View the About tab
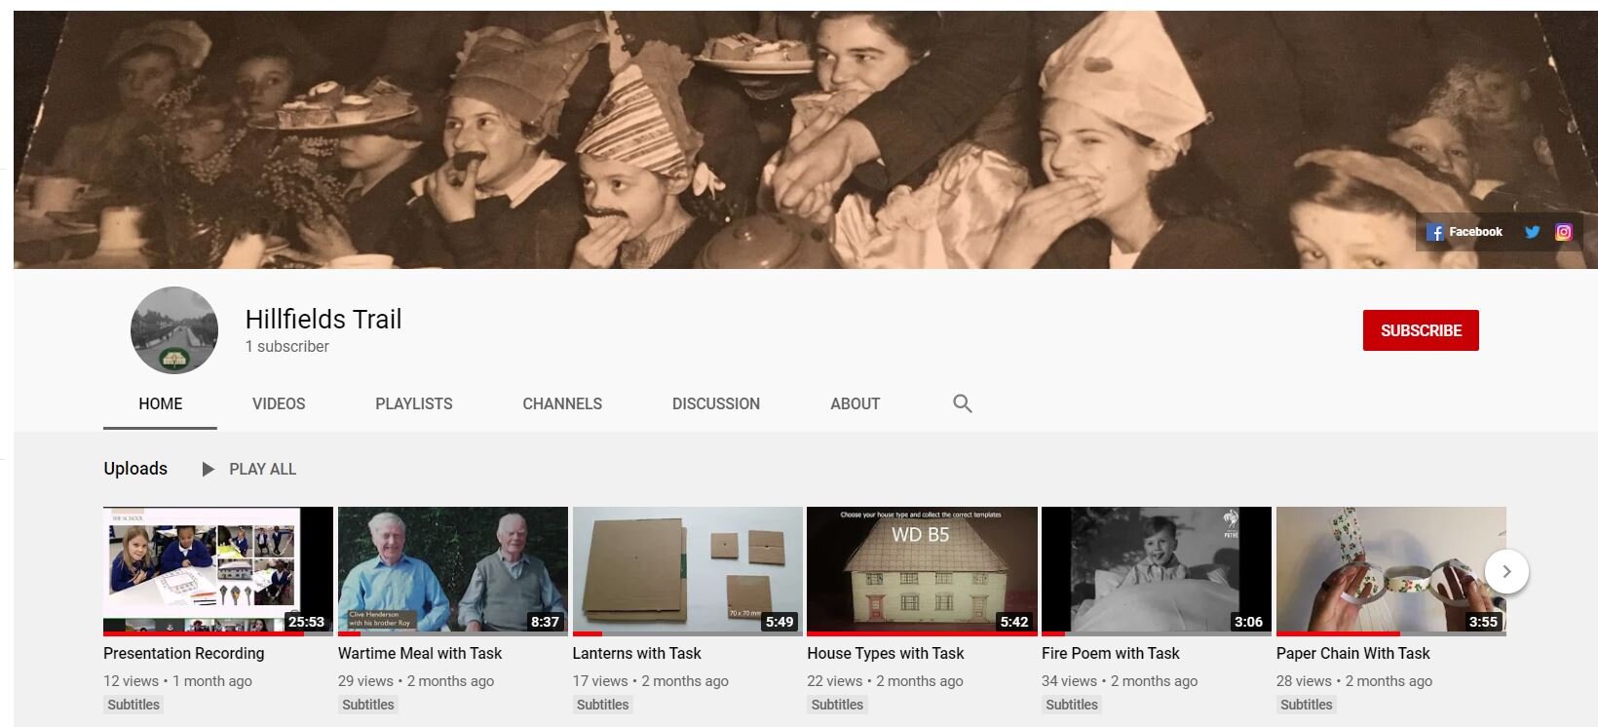 point(856,403)
